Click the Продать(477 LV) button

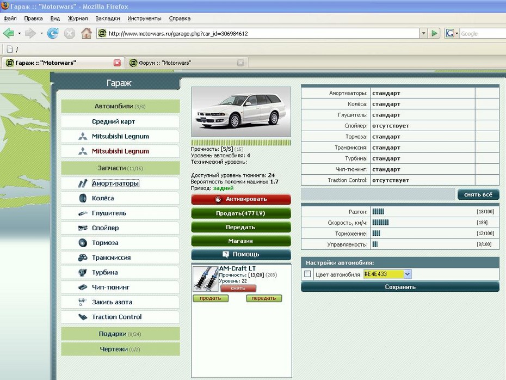tap(241, 213)
